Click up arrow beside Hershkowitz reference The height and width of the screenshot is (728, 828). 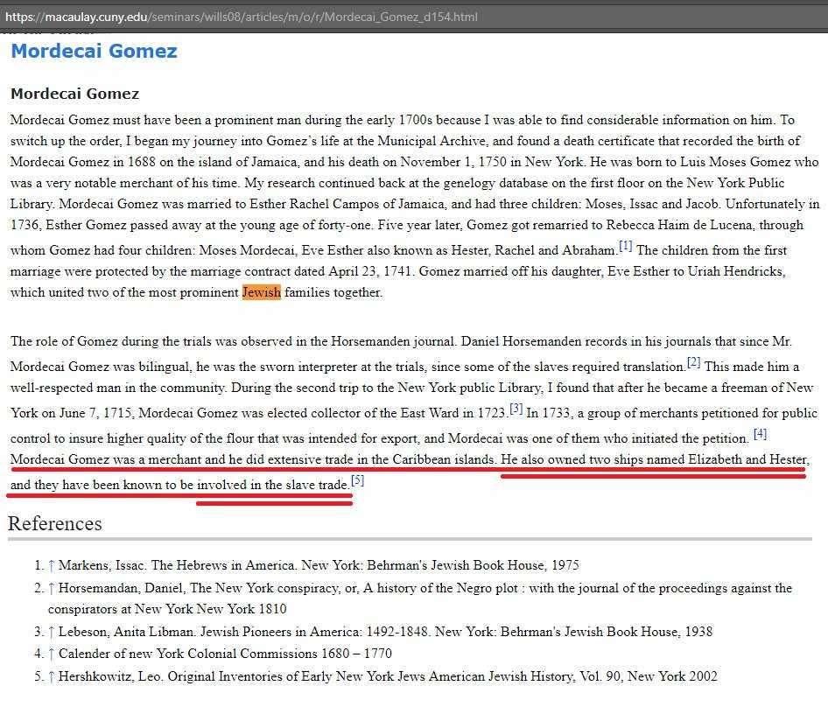(51, 676)
